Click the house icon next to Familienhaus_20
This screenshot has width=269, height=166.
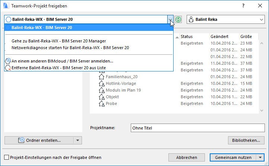(x=101, y=77)
